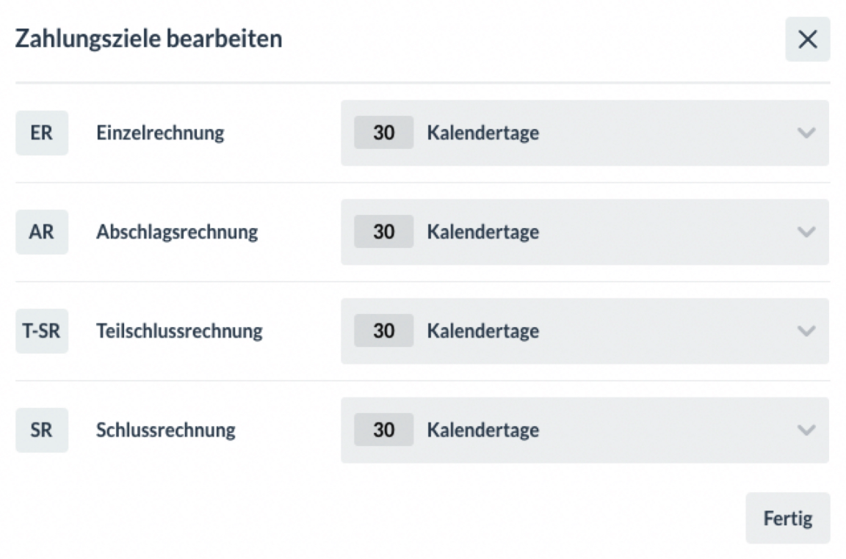Click the Zahlungsziele bearbeiten heading

tap(149, 39)
